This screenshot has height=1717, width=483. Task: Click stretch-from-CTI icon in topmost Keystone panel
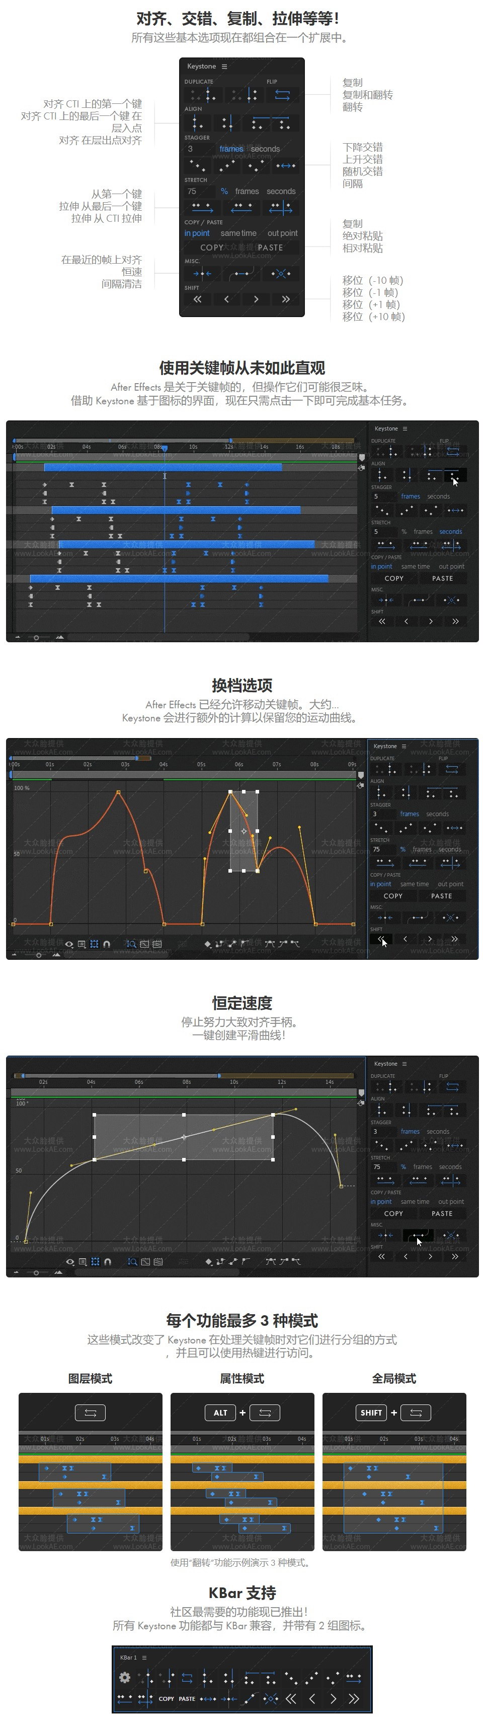pyautogui.click(x=281, y=208)
